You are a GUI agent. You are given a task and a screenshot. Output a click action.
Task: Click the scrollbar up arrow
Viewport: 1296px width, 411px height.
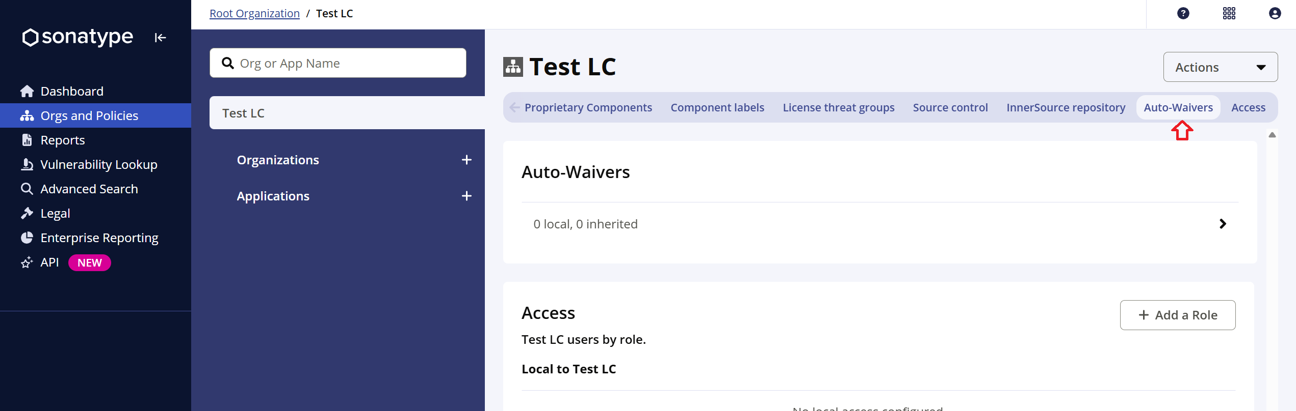[1272, 135]
